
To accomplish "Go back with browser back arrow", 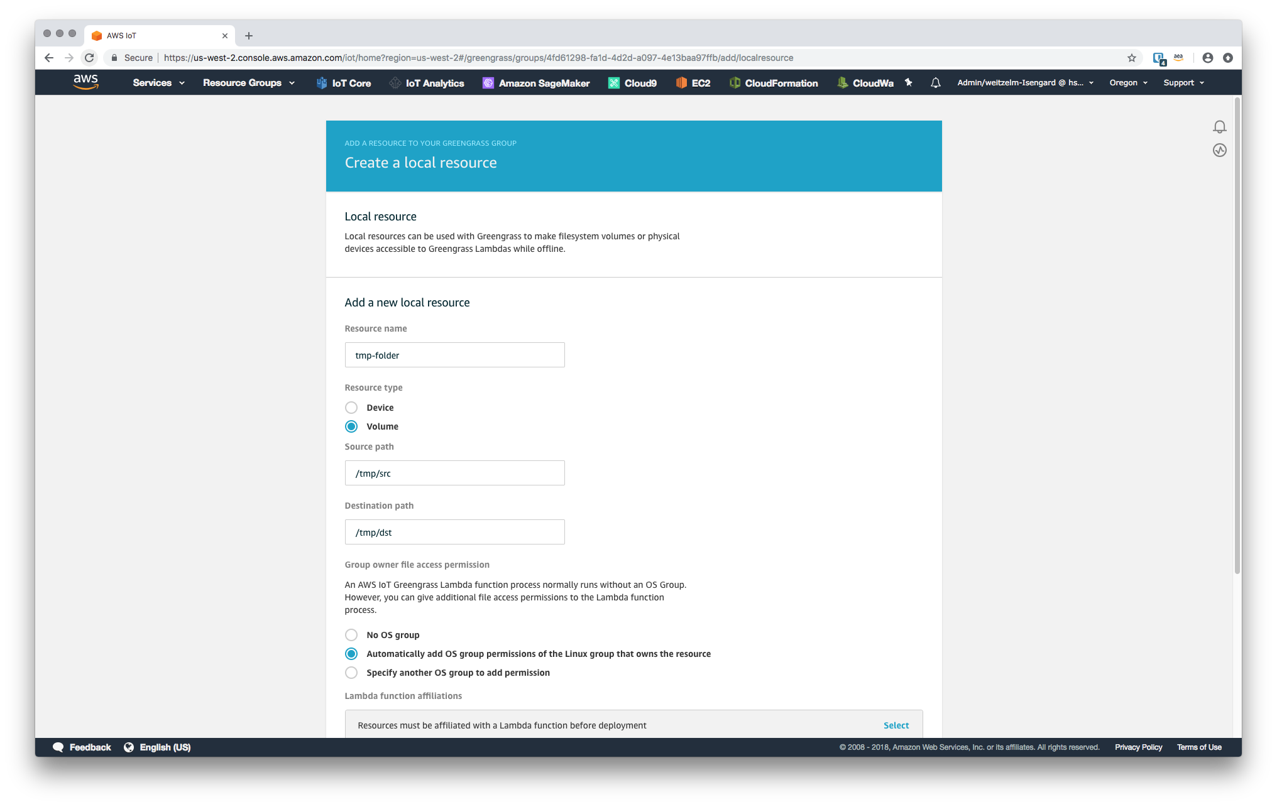I will click(49, 58).
